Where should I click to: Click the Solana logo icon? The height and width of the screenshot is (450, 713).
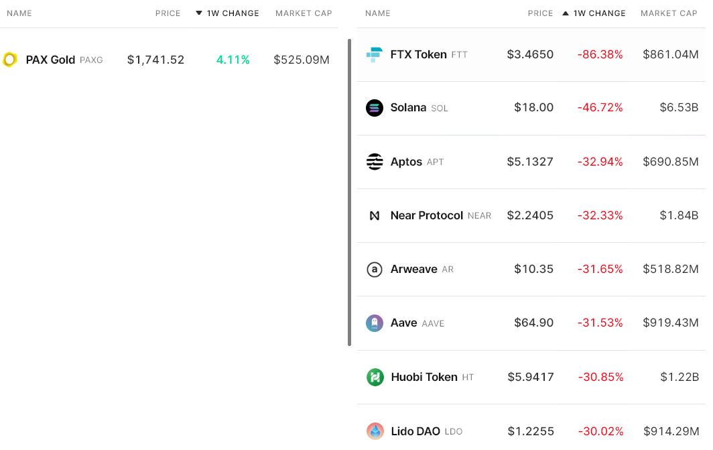[x=375, y=108]
